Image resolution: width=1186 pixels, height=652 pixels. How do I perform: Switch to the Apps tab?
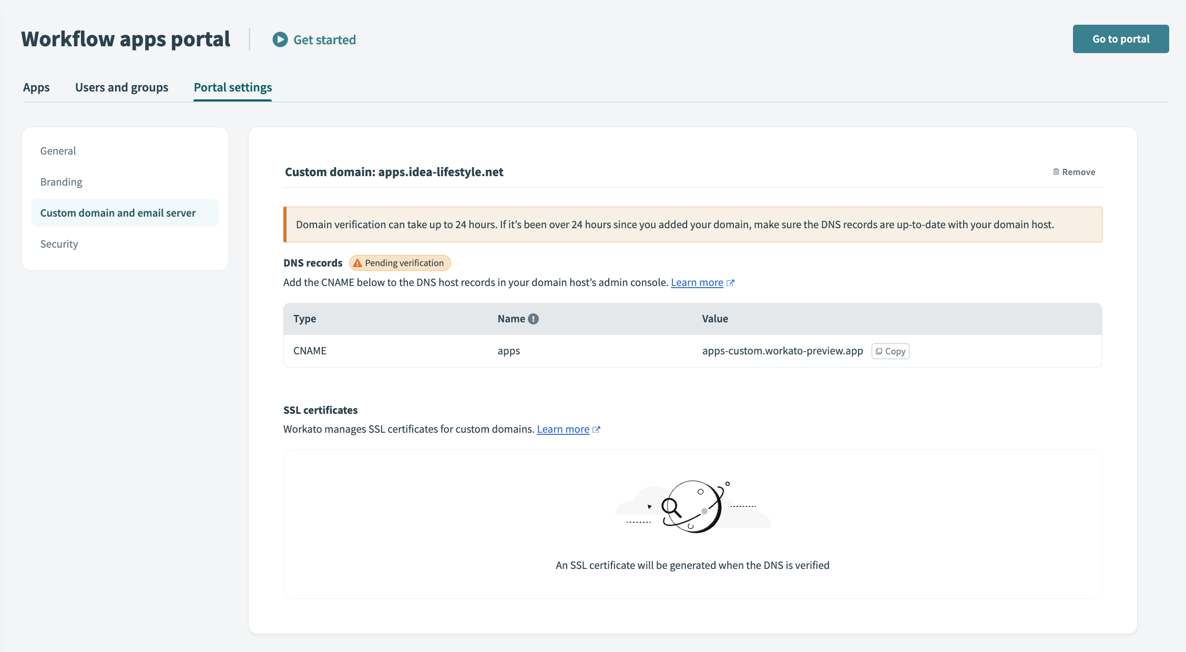tap(36, 87)
